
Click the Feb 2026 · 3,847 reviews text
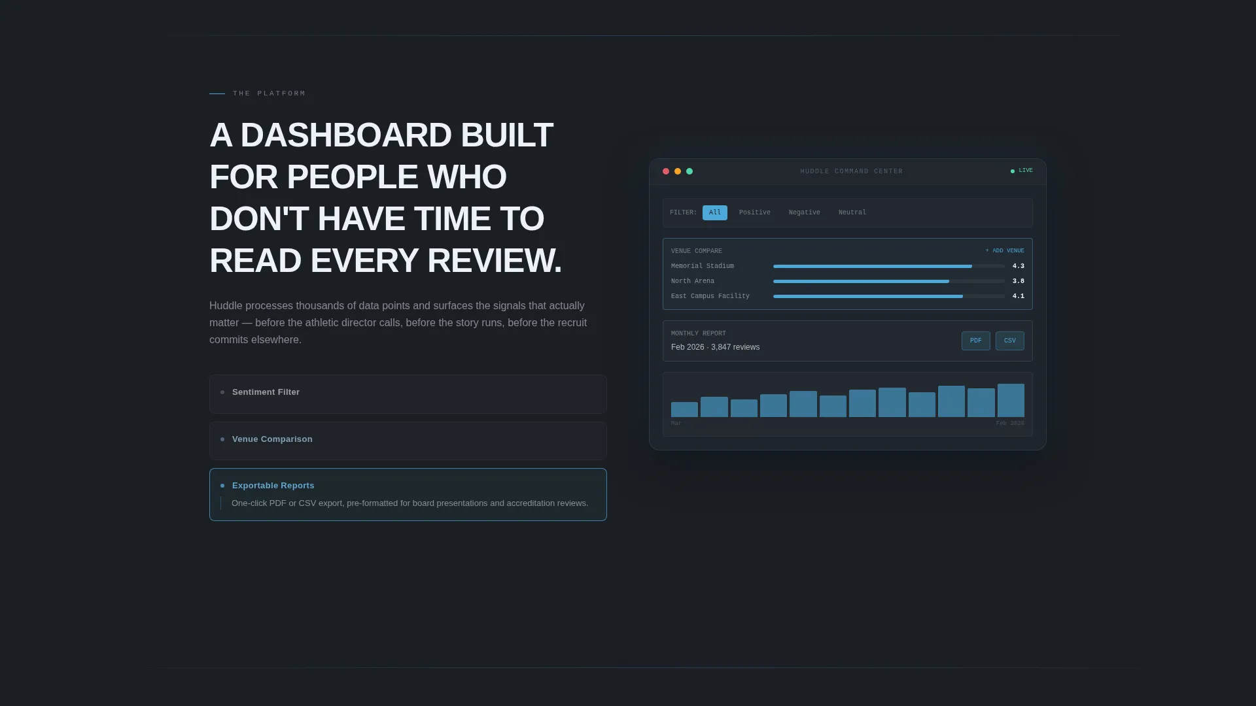click(x=715, y=347)
